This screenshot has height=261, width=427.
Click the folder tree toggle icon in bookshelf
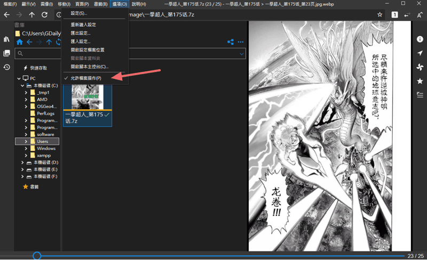[x=231, y=42]
